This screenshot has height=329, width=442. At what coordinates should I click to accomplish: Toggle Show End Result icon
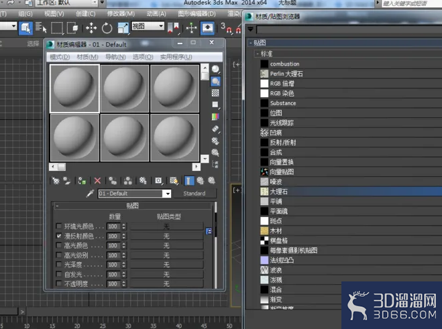point(189,180)
